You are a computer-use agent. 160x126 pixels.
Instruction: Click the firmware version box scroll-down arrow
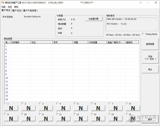(x=155, y=29)
